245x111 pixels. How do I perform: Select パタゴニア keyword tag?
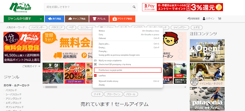tap(57, 27)
